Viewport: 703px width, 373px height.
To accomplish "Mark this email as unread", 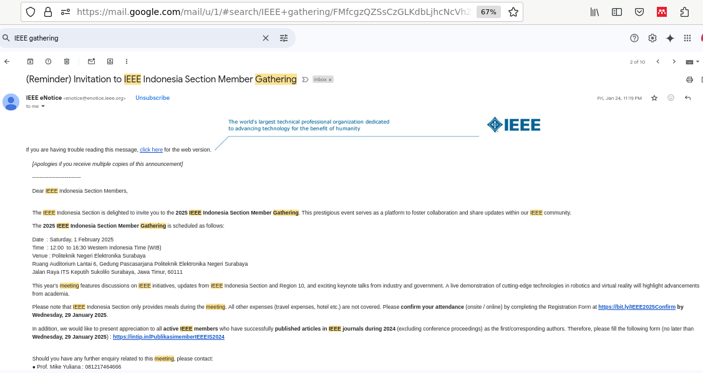I will pyautogui.click(x=91, y=61).
